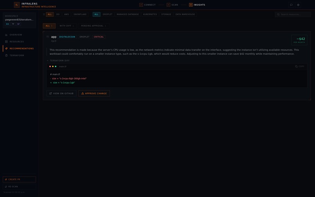Viewport: 315px width, 197px height.
Task: Click the Overview chart icon in sidebar
Action: pyautogui.click(x=6, y=35)
